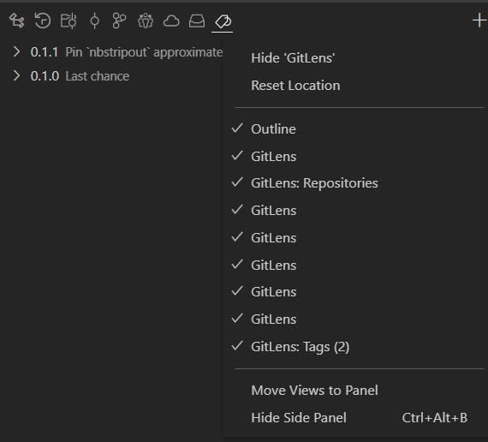Uncheck GitLens: Repositories view entry
Screen dimensions: 488x442
pyautogui.click(x=355, y=183)
